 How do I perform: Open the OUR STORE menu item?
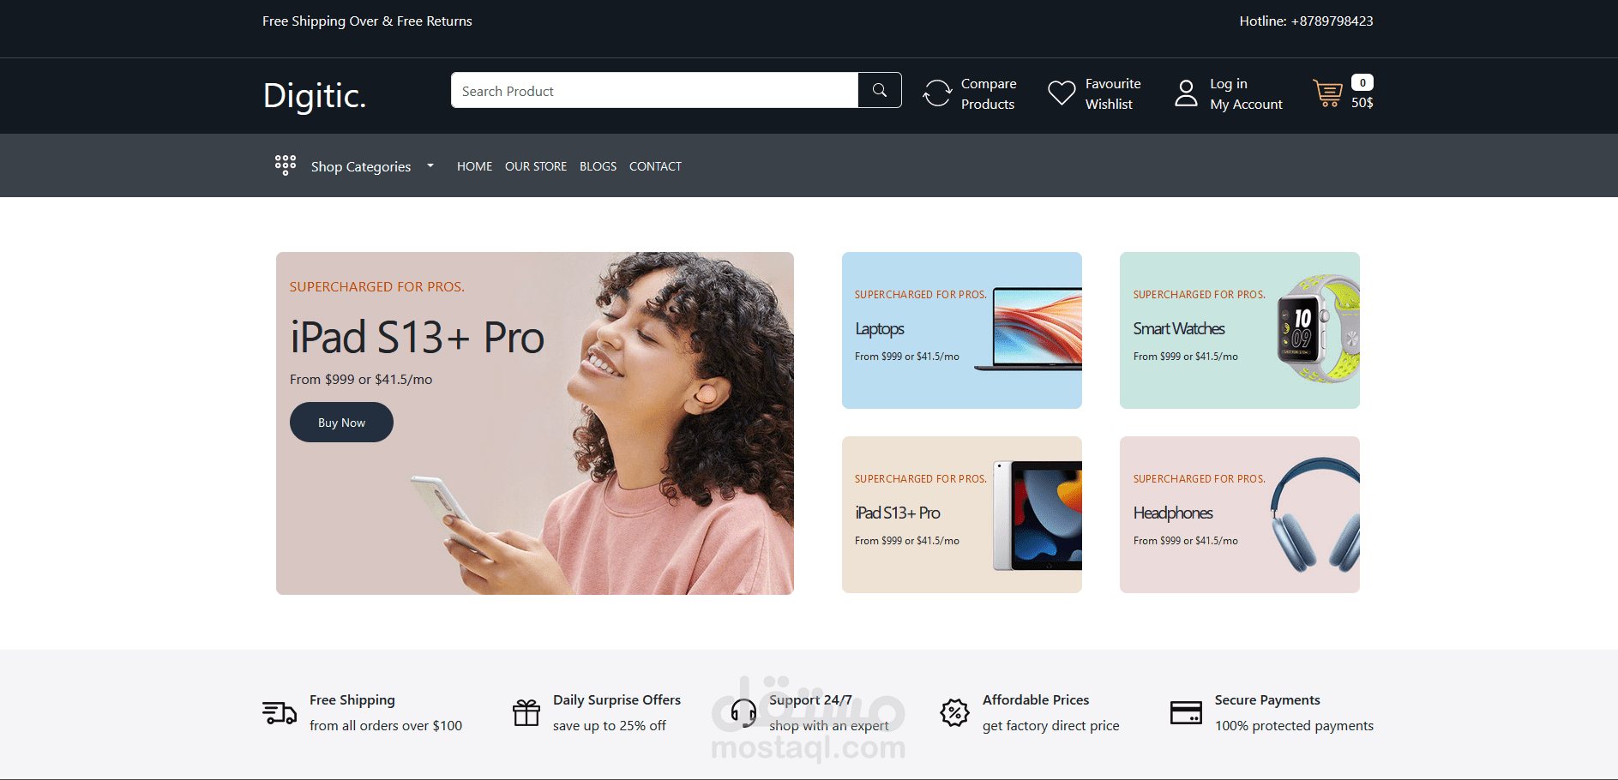[x=536, y=165]
